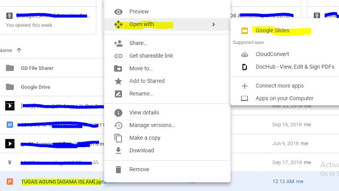
Task: Choose Move to… menu entry
Action: 167,68
